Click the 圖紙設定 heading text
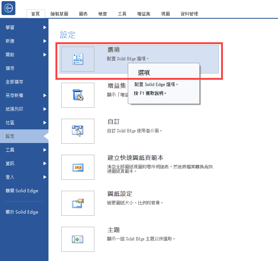The height and width of the screenshot is (261, 278). pyautogui.click(x=120, y=194)
